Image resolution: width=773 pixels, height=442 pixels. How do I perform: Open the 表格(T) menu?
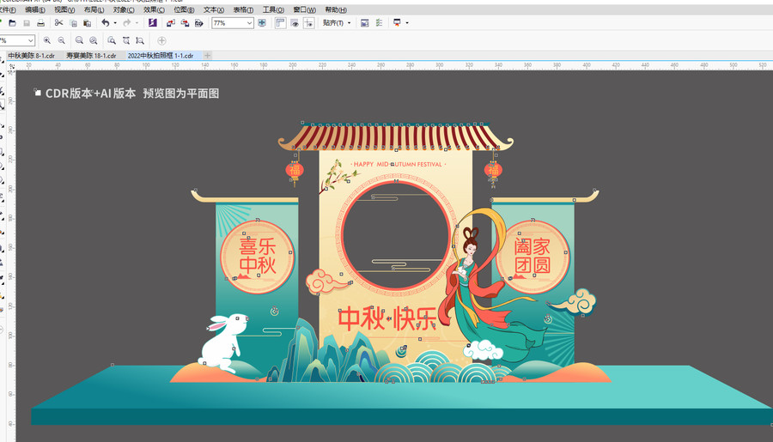(243, 9)
